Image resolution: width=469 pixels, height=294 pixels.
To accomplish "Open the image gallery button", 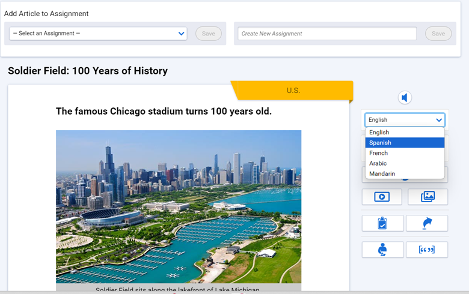I will pyautogui.click(x=428, y=197).
